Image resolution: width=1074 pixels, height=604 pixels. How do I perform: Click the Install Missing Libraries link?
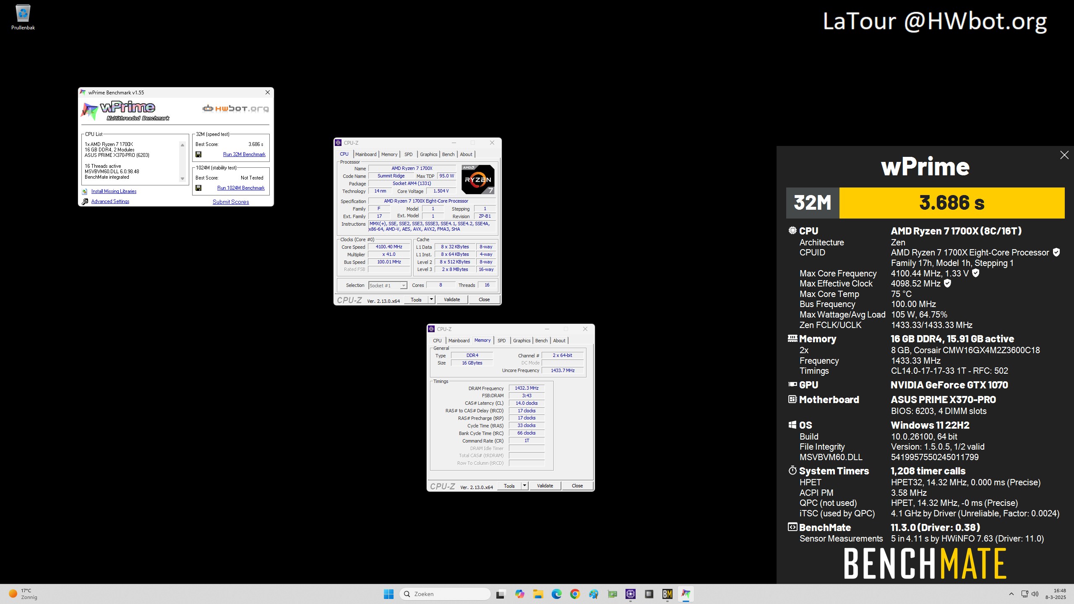pyautogui.click(x=114, y=191)
